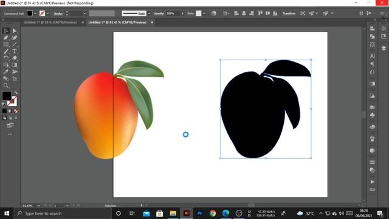Select the Rectangle tool
Screen dimensions: 389x219
(x=6, y=44)
